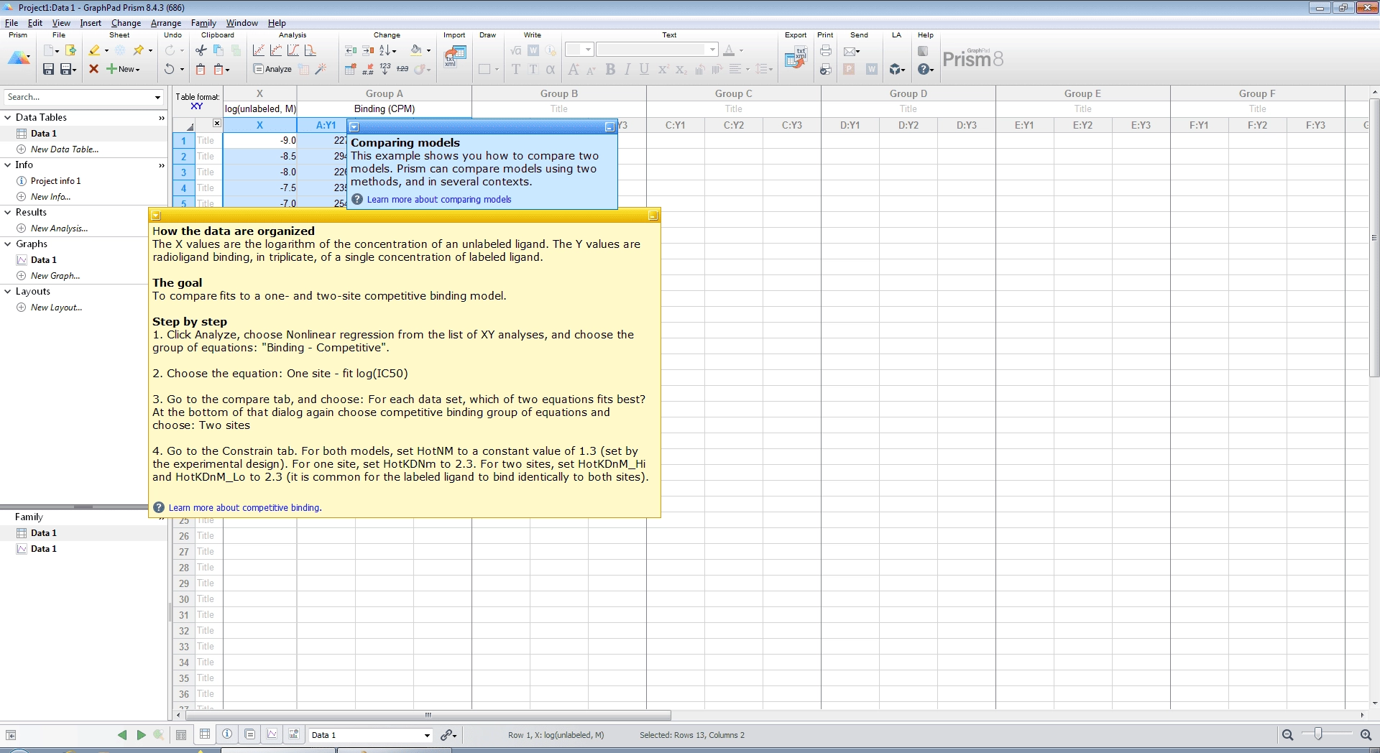
Task: Select the Data 1 graph under Family
Action: pyautogui.click(x=43, y=549)
